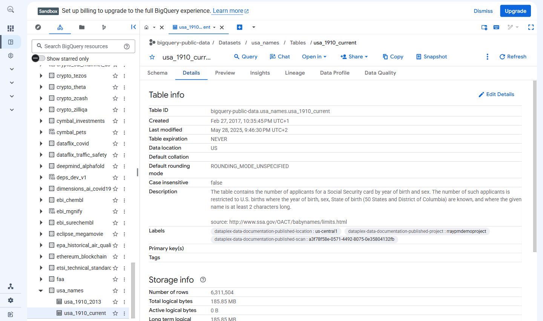The width and height of the screenshot is (543, 321).
Task: Open options menu for crypto_tezos
Action: point(124,76)
